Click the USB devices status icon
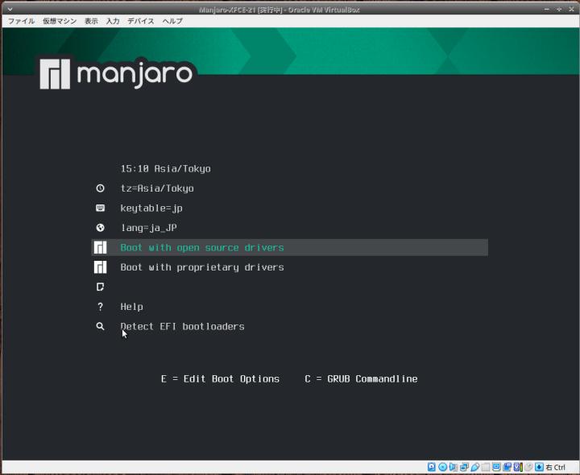Image resolution: width=580 pixels, height=475 pixels. [475, 467]
